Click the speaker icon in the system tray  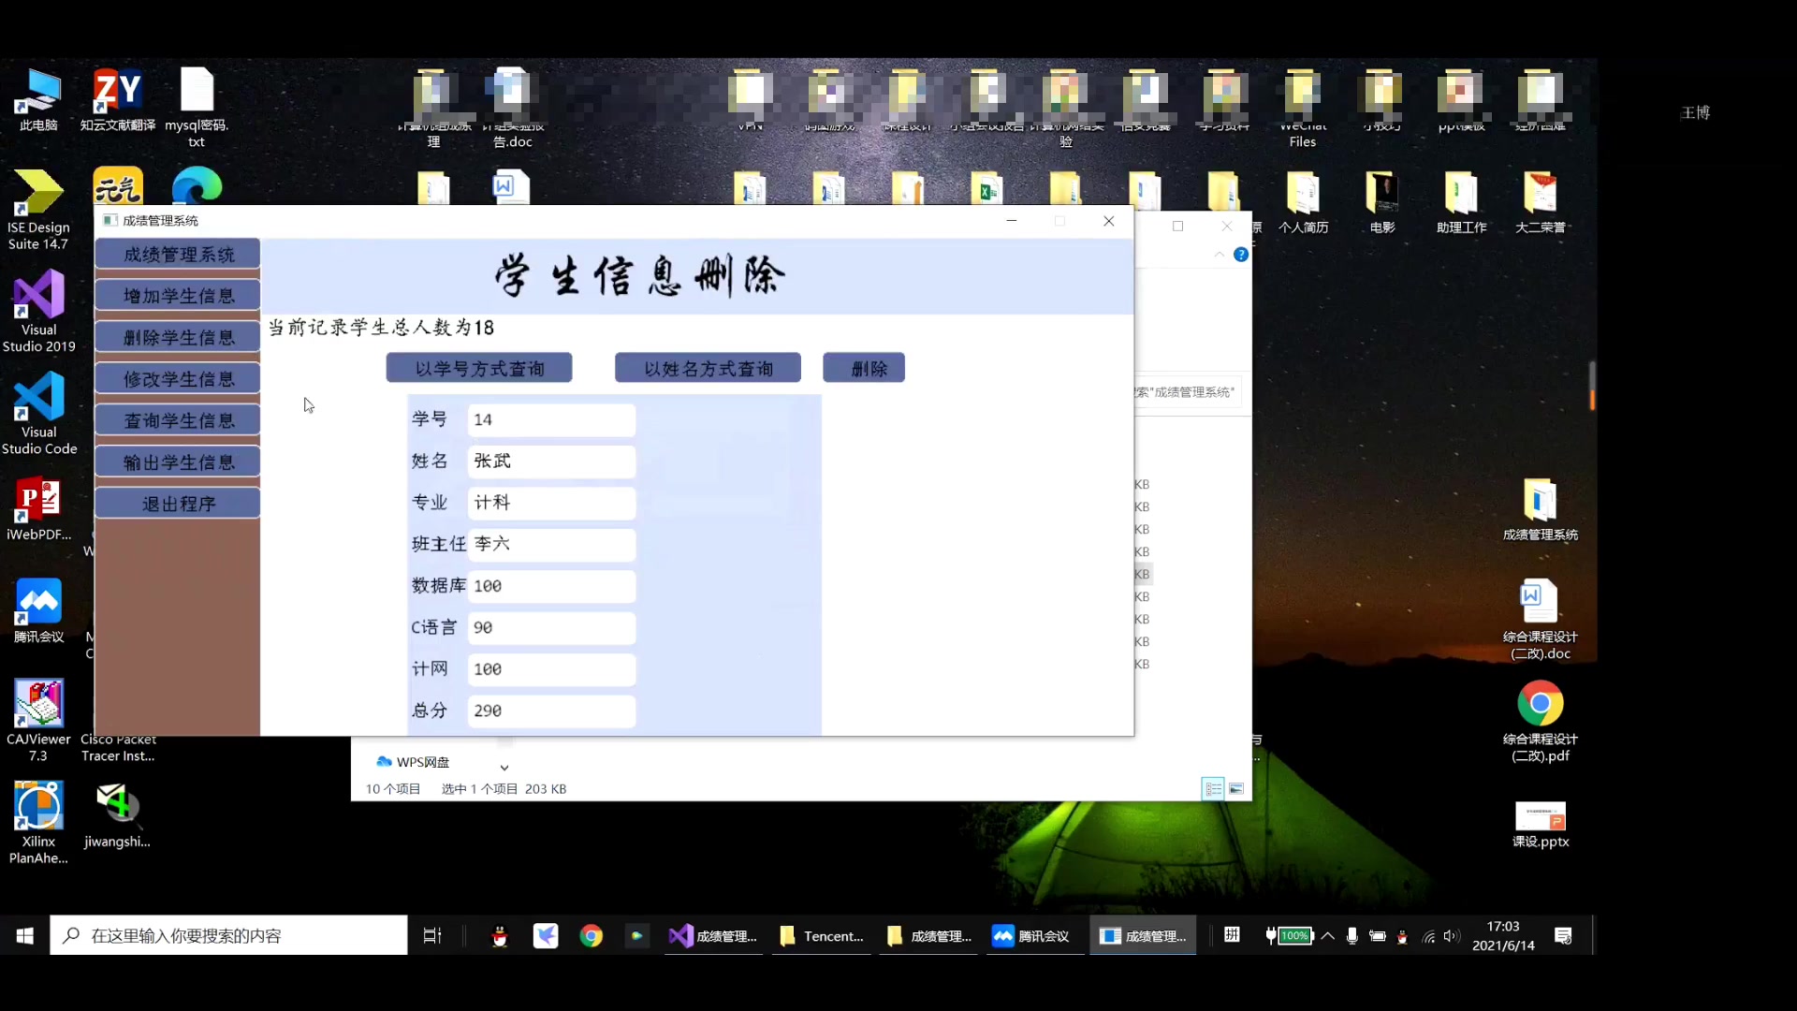(1453, 936)
